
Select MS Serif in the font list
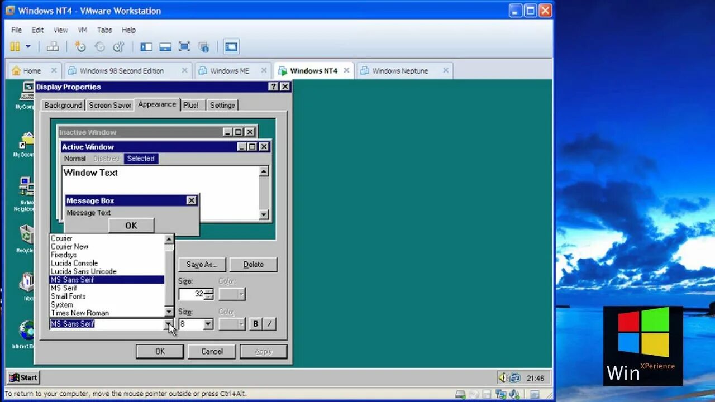click(107, 288)
